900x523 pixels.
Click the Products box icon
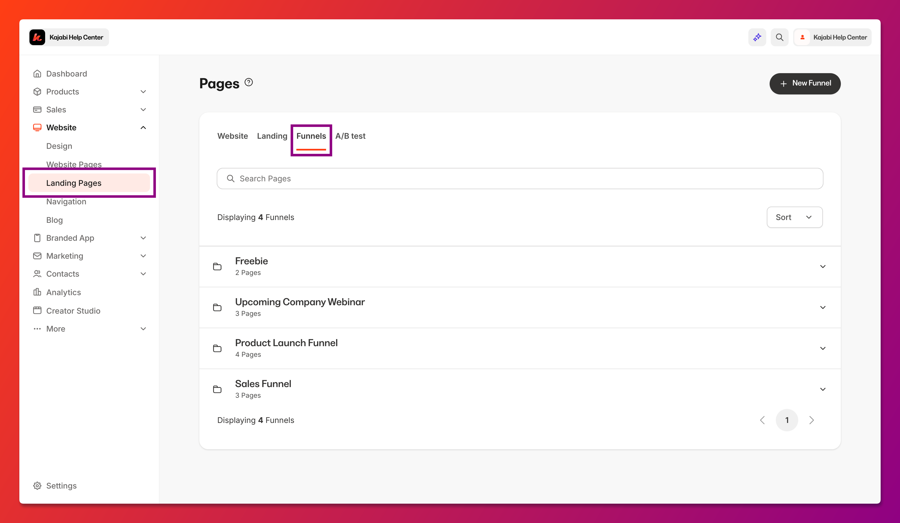click(37, 91)
